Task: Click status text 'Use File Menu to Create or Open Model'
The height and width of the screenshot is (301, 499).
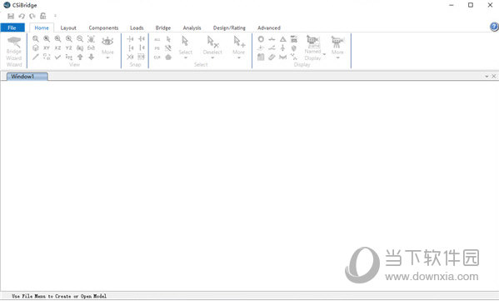Action: point(59,296)
